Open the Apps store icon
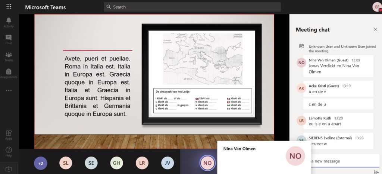The width and height of the screenshot is (382, 174). 9,135
